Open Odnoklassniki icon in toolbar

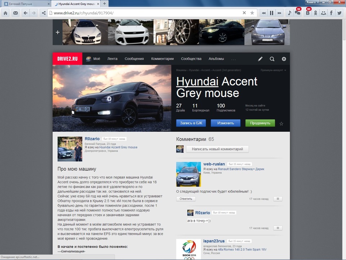tap(316, 13)
